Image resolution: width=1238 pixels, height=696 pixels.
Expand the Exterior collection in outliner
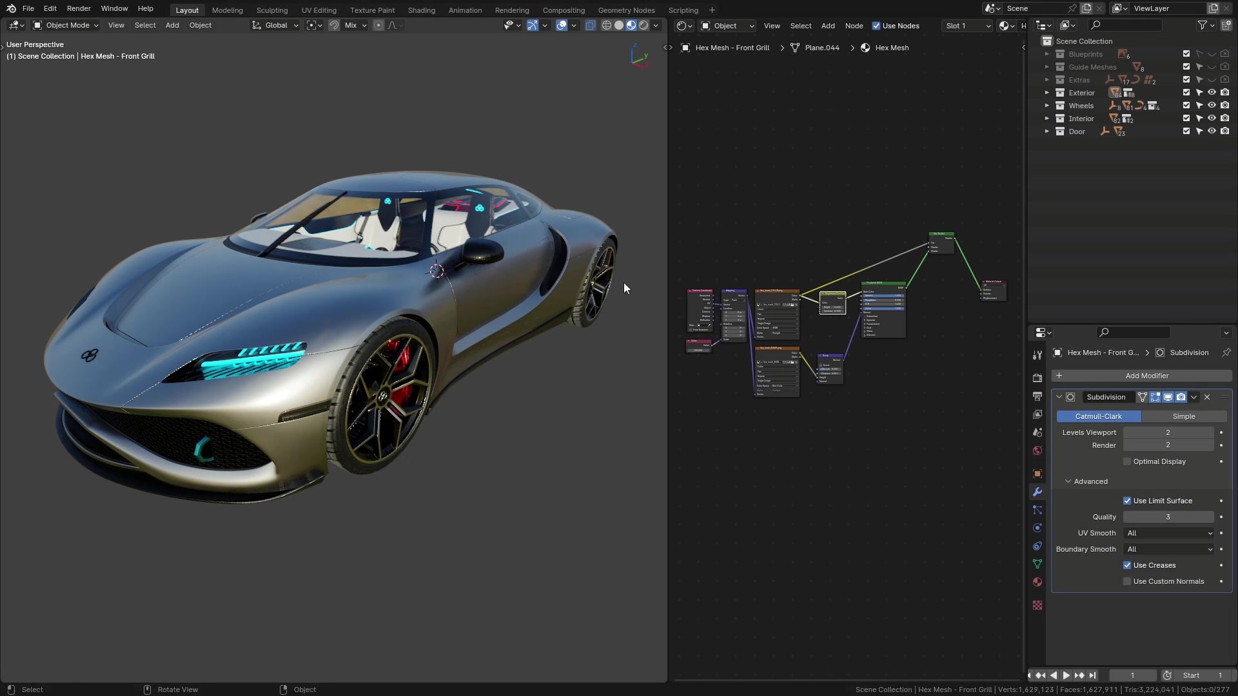coord(1046,92)
